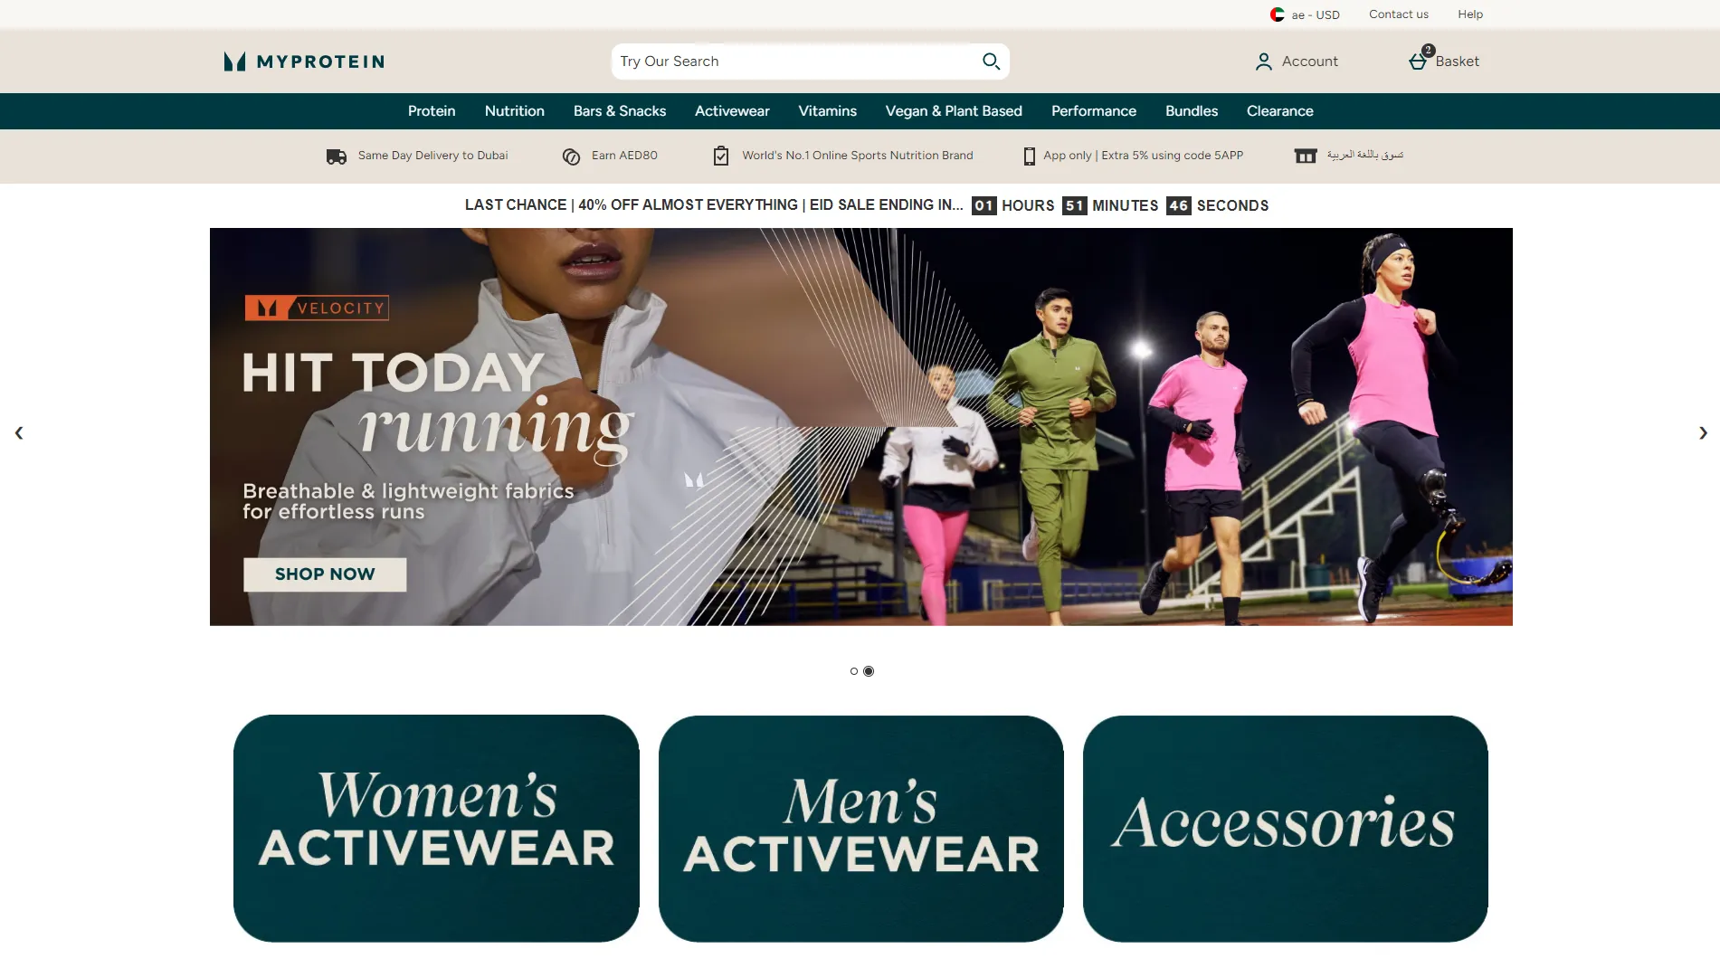
Task: Open the ae - USD region selector
Action: 1305,14
